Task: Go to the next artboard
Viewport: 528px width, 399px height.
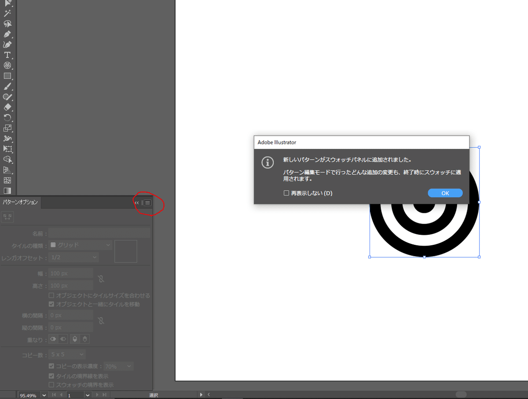Action: pos(97,395)
